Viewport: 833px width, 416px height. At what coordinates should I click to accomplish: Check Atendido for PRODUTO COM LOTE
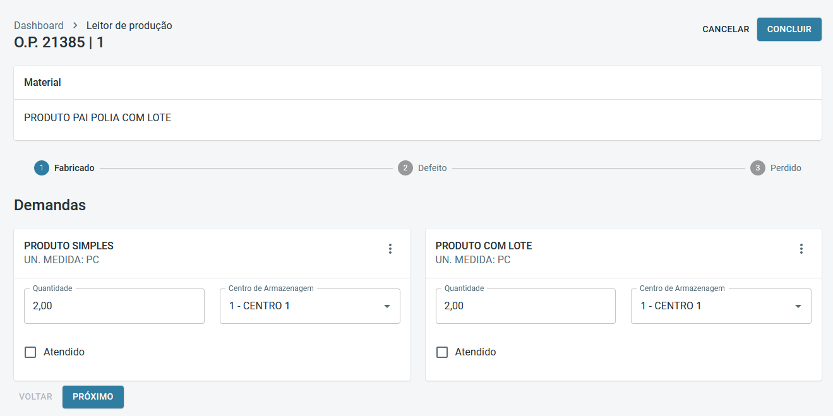pyautogui.click(x=442, y=352)
